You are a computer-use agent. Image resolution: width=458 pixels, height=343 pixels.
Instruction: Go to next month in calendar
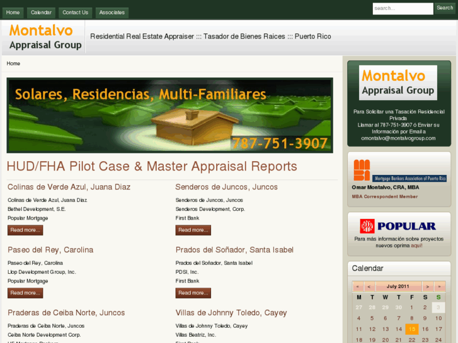click(x=427, y=286)
